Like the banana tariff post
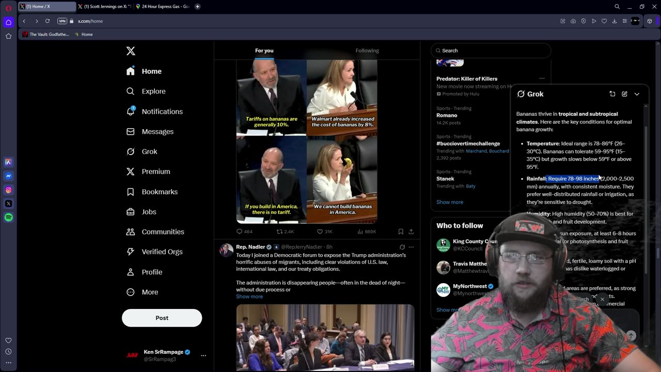Image resolution: width=661 pixels, height=372 pixels. tap(325, 231)
